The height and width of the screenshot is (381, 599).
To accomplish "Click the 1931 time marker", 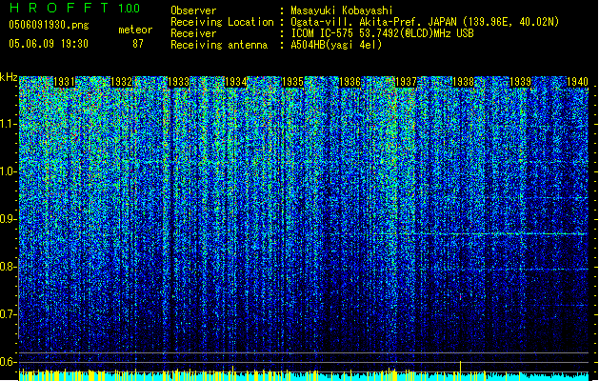I will click(x=64, y=82).
